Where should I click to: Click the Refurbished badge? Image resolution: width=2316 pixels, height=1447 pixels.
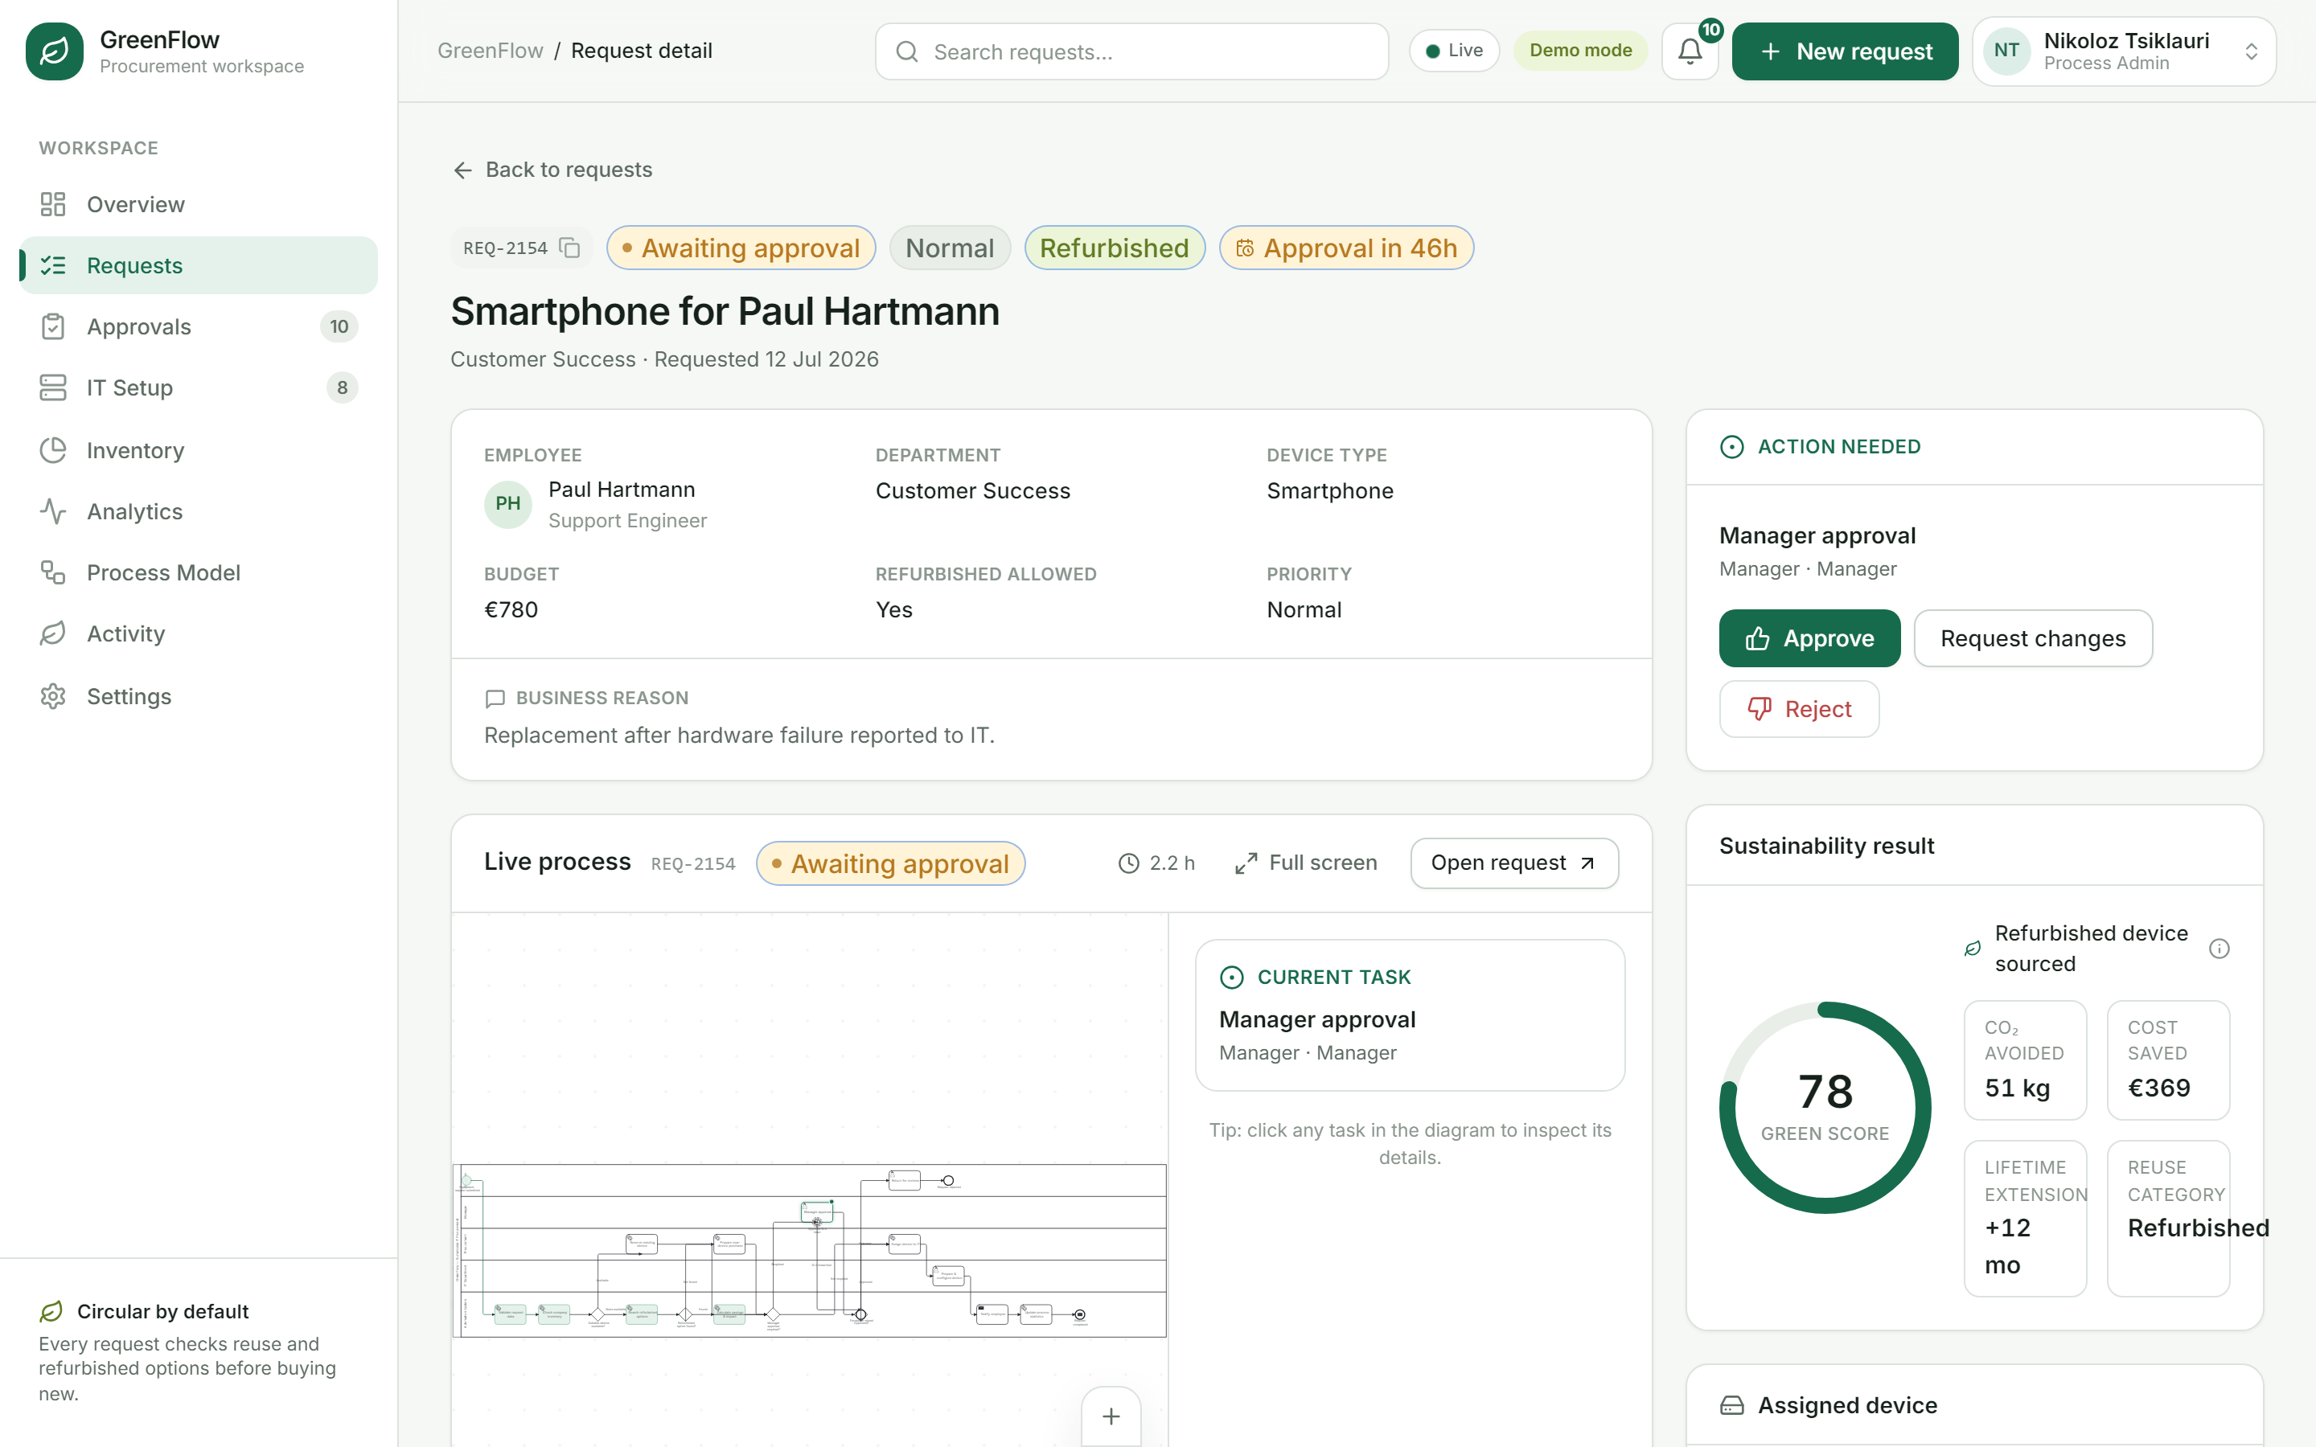[x=1114, y=248]
